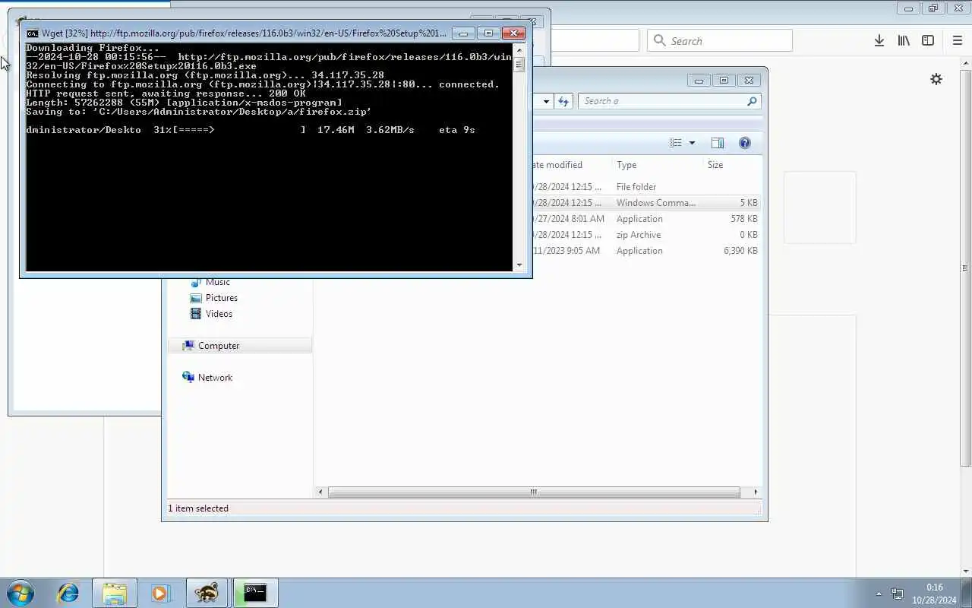Open Explorer view options dropdown arrow
The height and width of the screenshot is (608, 972).
point(692,143)
